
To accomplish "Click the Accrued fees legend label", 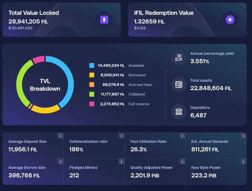I will (140, 85).
